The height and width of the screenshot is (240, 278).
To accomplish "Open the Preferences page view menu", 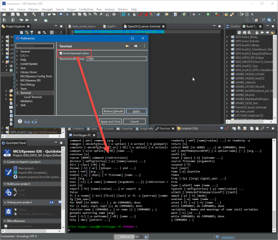I will (144, 46).
